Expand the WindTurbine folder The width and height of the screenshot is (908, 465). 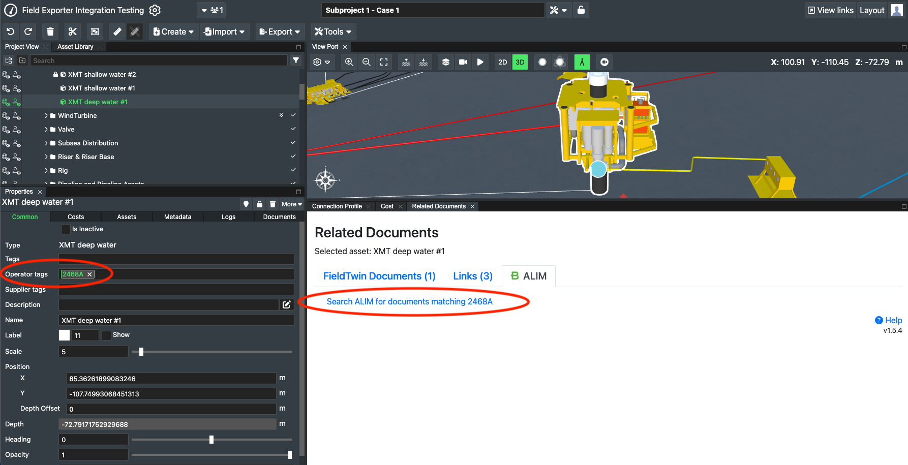coord(46,115)
